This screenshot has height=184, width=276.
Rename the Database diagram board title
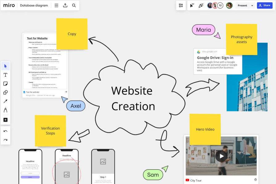tap(34, 6)
